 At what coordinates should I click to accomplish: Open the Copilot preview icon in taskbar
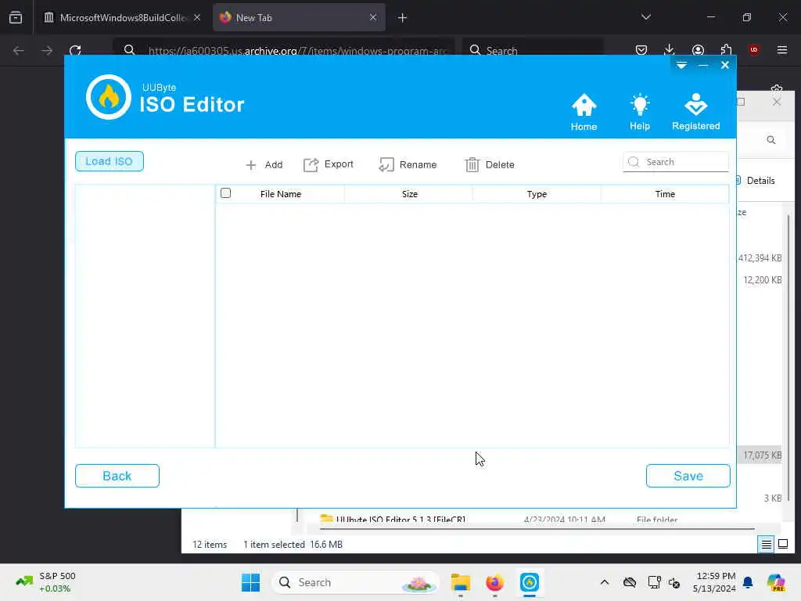click(775, 582)
